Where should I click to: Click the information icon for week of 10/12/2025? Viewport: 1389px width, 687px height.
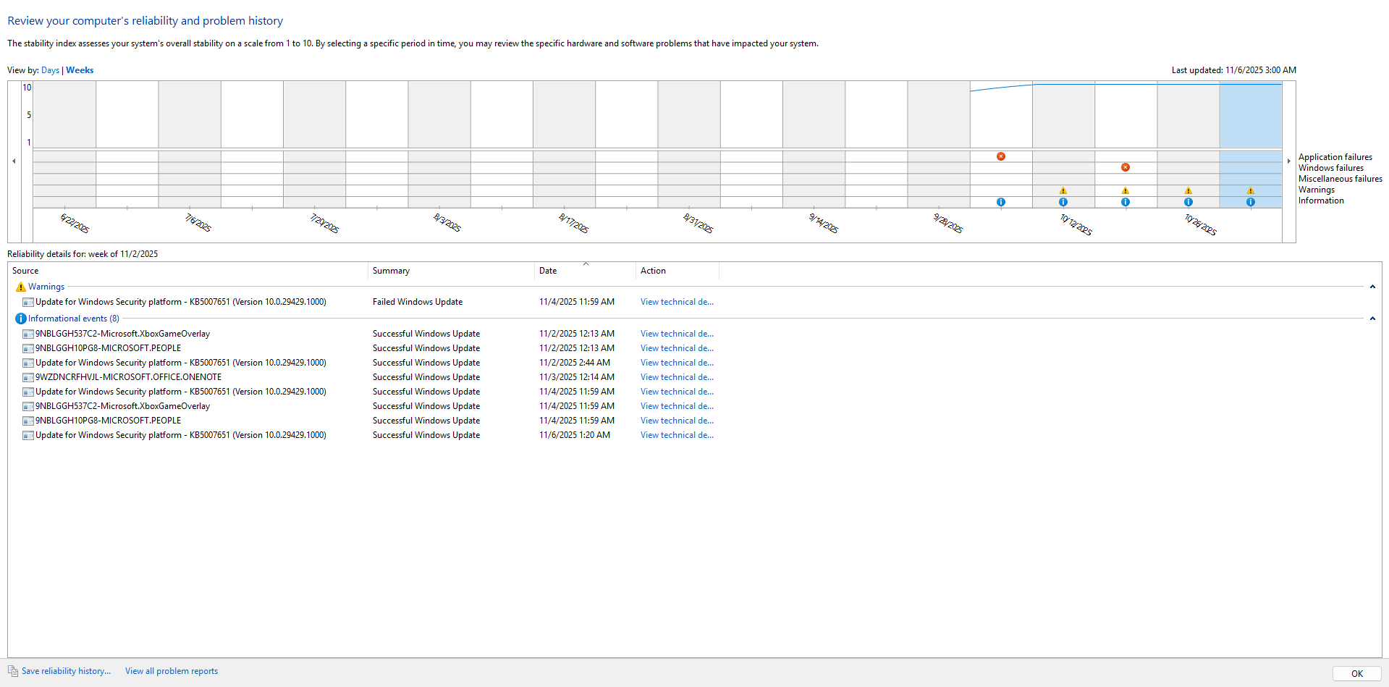(1063, 202)
